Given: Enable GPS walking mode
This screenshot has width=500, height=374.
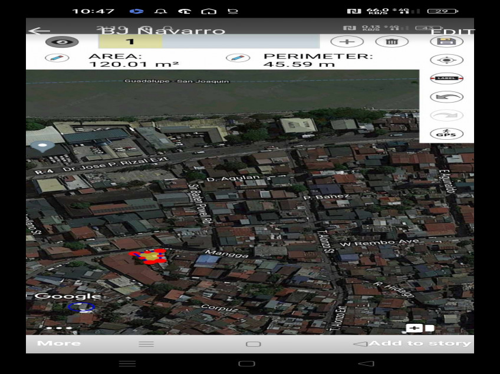Looking at the screenshot, I should point(446,134).
